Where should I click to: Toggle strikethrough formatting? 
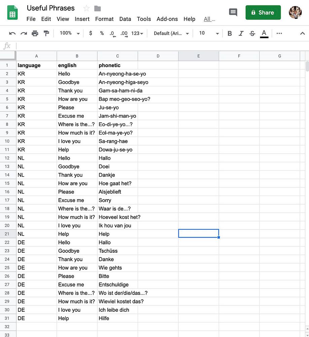click(x=252, y=33)
